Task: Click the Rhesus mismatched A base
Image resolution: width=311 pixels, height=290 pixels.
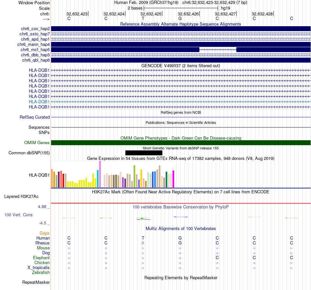Action: pos(143,243)
